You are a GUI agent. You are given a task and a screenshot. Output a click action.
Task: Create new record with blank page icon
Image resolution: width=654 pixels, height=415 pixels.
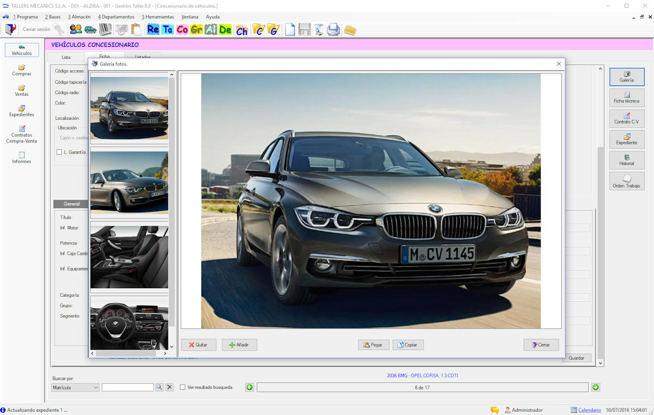pyautogui.click(x=290, y=29)
